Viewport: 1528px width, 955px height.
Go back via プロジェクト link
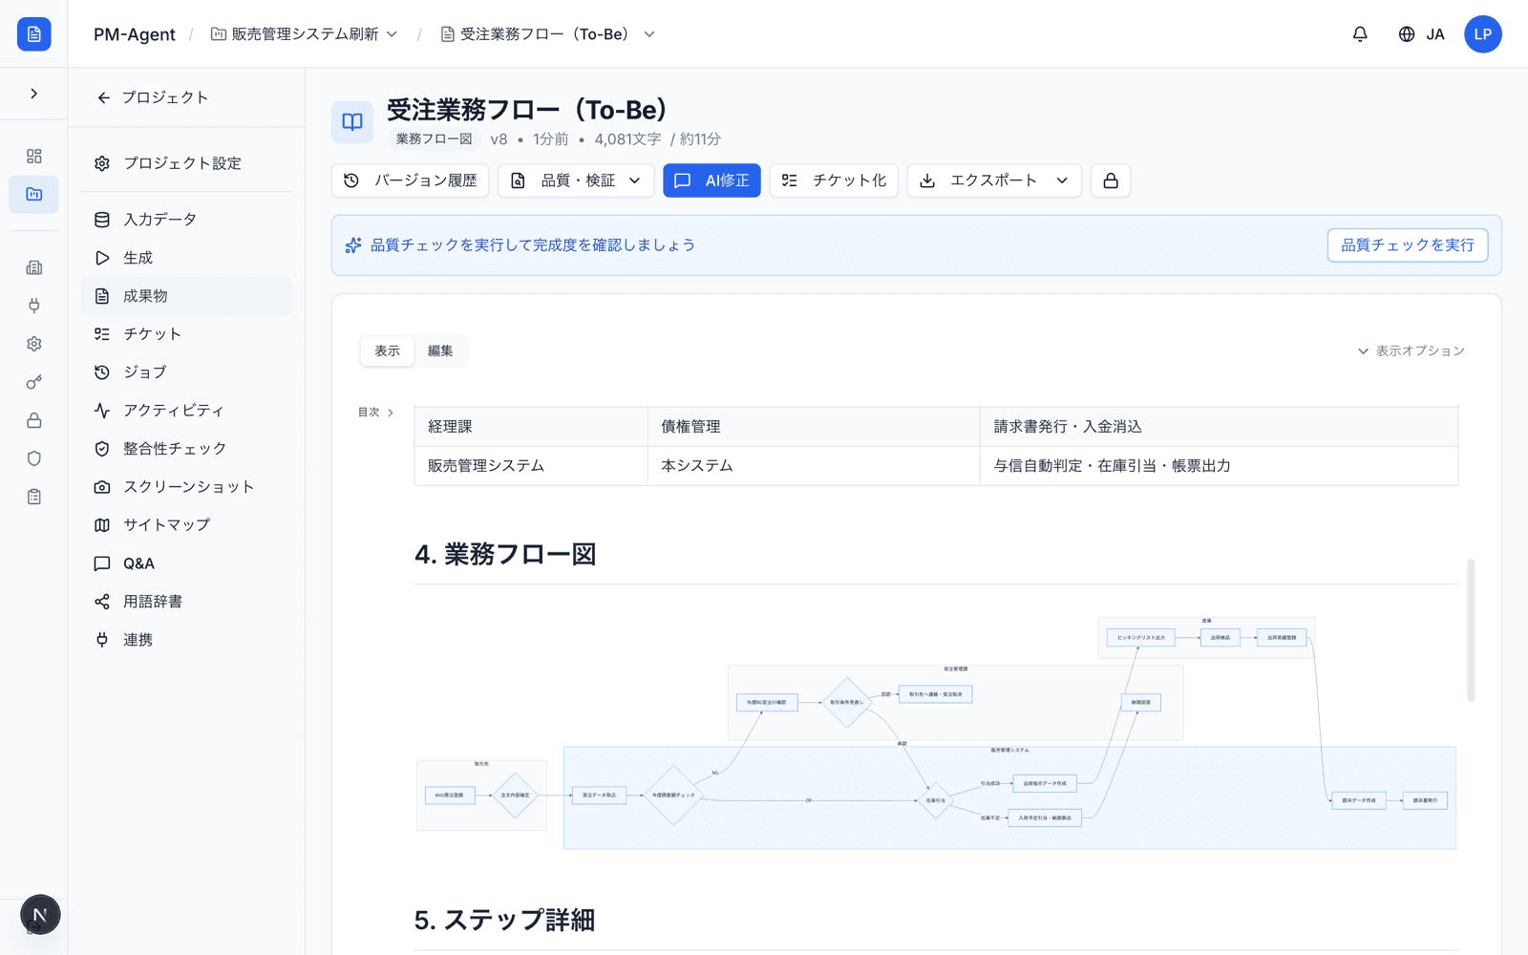coord(153,97)
